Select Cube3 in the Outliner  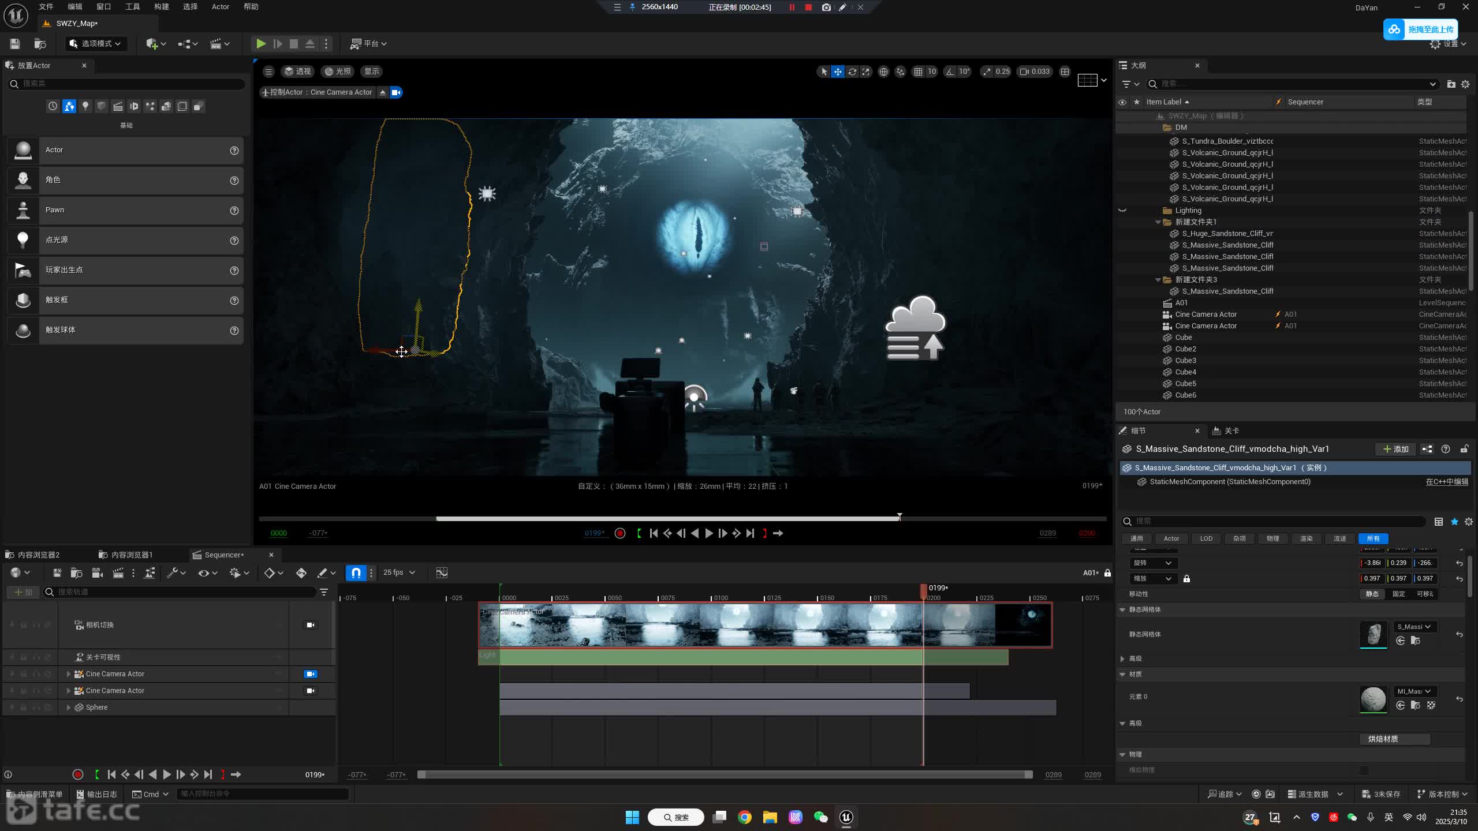(1186, 361)
